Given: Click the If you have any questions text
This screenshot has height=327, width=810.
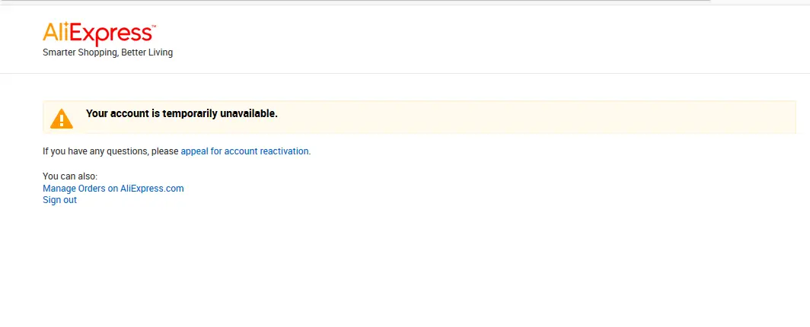Looking at the screenshot, I should [x=110, y=151].
